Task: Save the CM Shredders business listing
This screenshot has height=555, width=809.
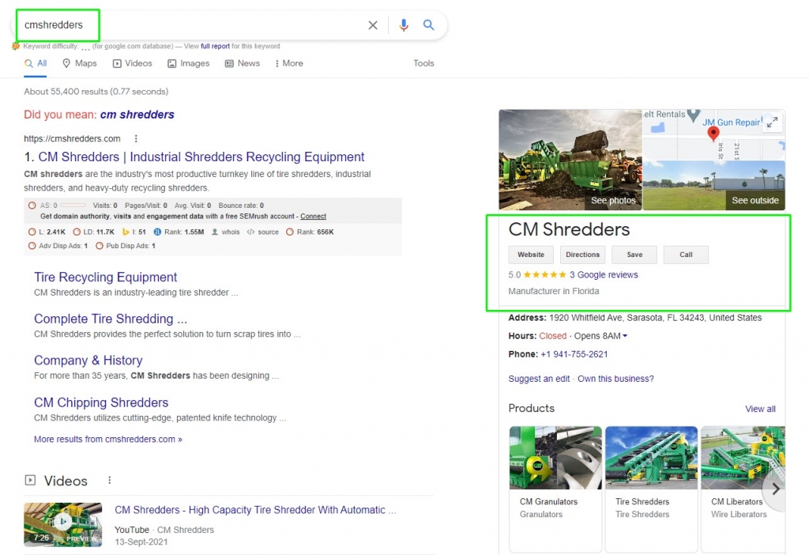Action: 634,255
